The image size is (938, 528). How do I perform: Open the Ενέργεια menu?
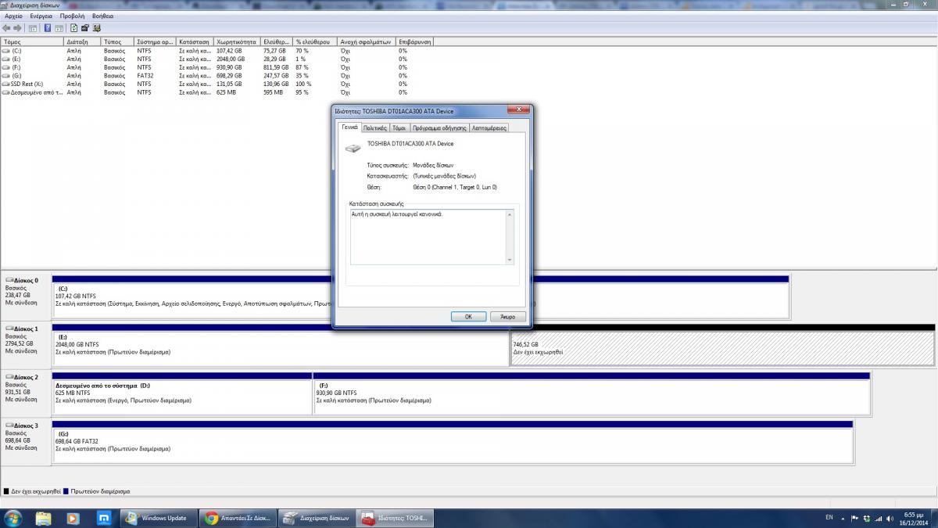tap(41, 16)
